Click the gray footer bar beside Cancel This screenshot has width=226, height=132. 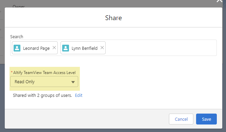point(86,119)
